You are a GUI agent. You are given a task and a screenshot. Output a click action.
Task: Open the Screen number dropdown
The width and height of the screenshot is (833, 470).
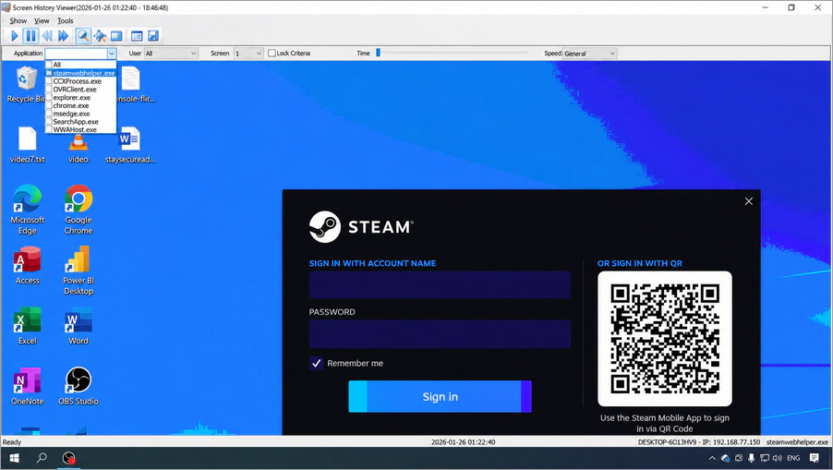(x=248, y=54)
